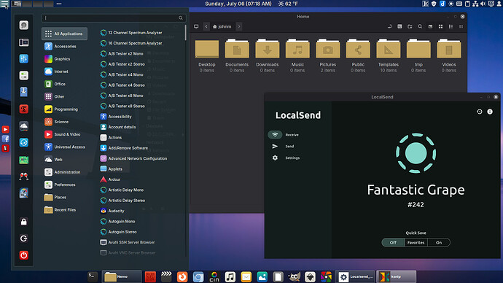
Task: Launch the terminal from the bottom panel
Action: [x=93, y=276]
